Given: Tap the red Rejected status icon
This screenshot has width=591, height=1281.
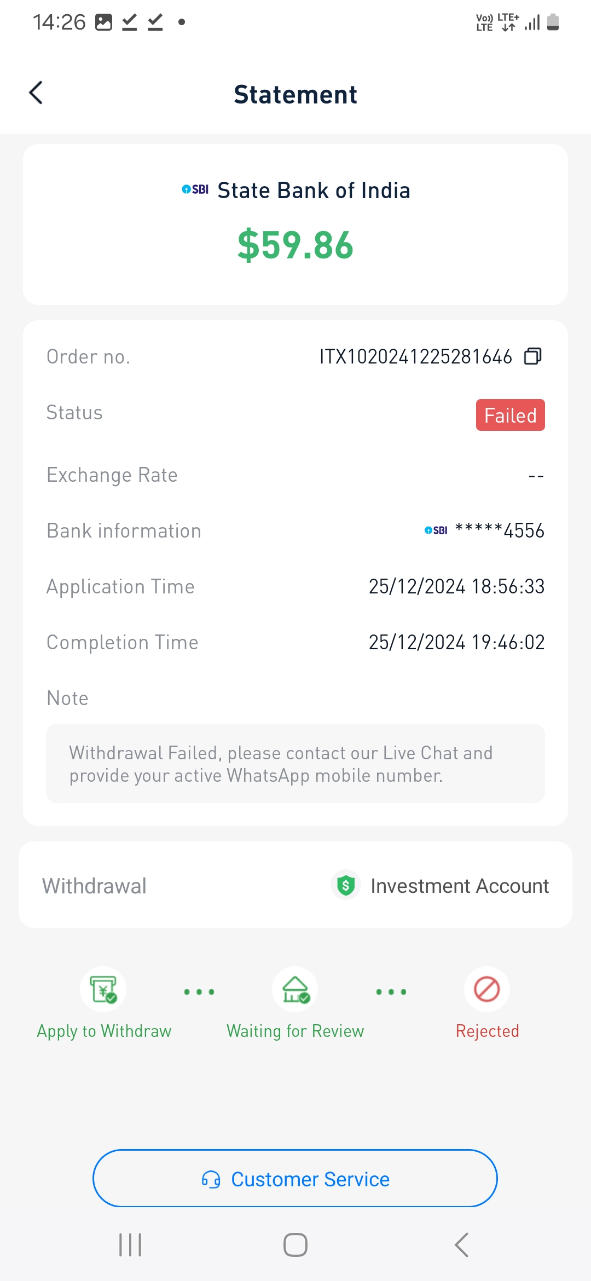Looking at the screenshot, I should [487, 989].
